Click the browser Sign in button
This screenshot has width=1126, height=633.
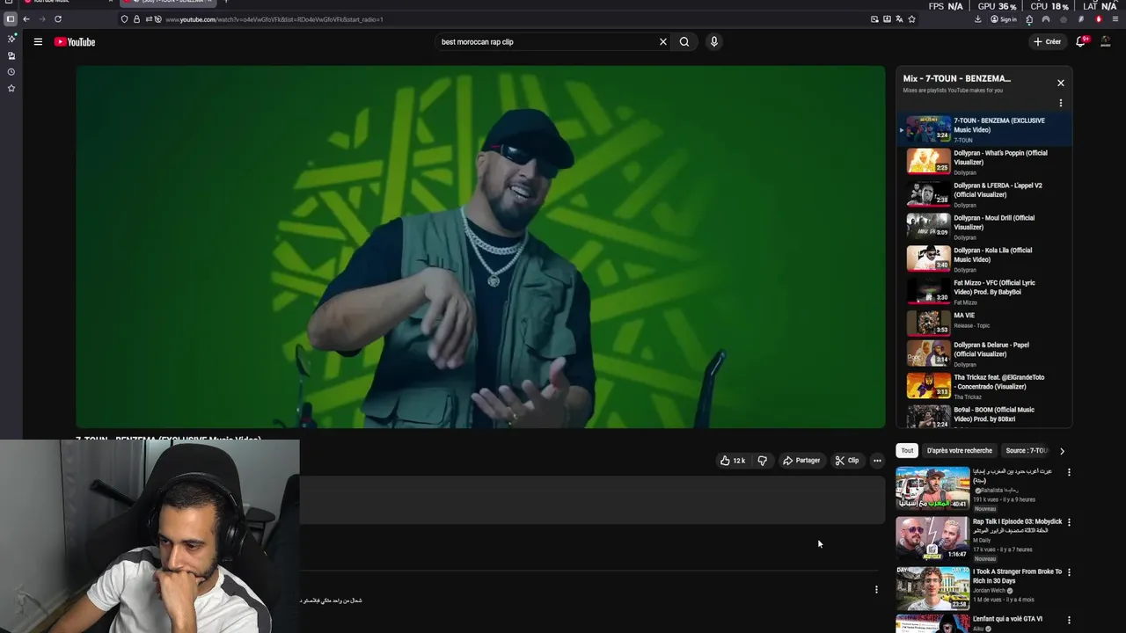[x=1003, y=19]
